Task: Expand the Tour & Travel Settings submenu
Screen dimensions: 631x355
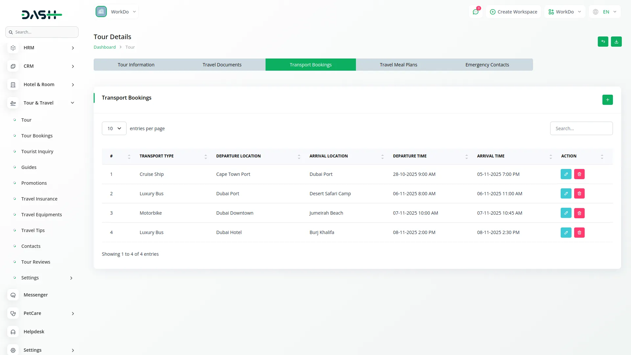Action: [x=71, y=278]
